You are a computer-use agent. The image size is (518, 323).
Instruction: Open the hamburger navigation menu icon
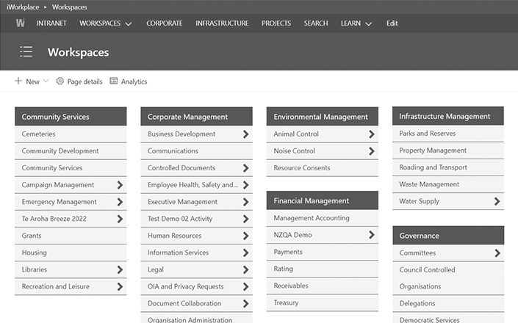pos(26,51)
